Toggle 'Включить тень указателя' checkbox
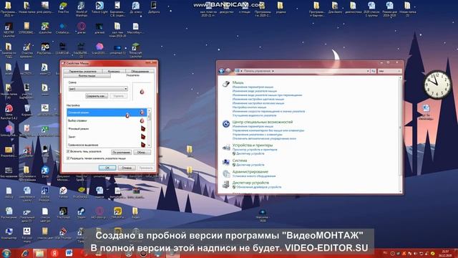Viewport: 458px width, 258px height. tap(69, 151)
